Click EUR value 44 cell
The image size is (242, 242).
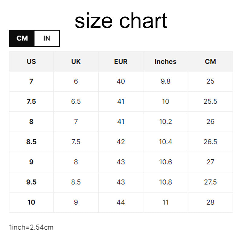click(x=121, y=202)
